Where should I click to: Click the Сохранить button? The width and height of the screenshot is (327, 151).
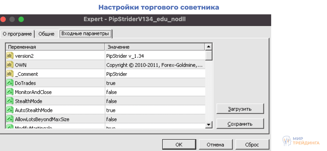coord(240,124)
